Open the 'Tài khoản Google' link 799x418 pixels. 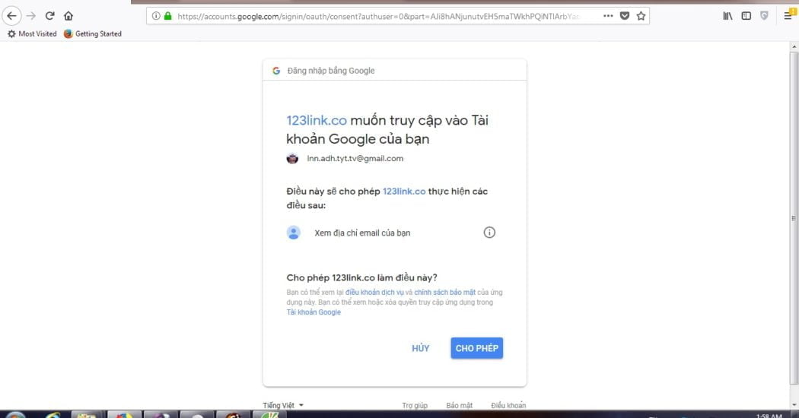click(314, 312)
